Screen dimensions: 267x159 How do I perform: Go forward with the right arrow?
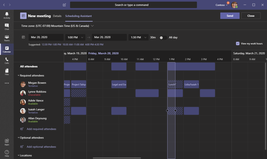(10, 5)
